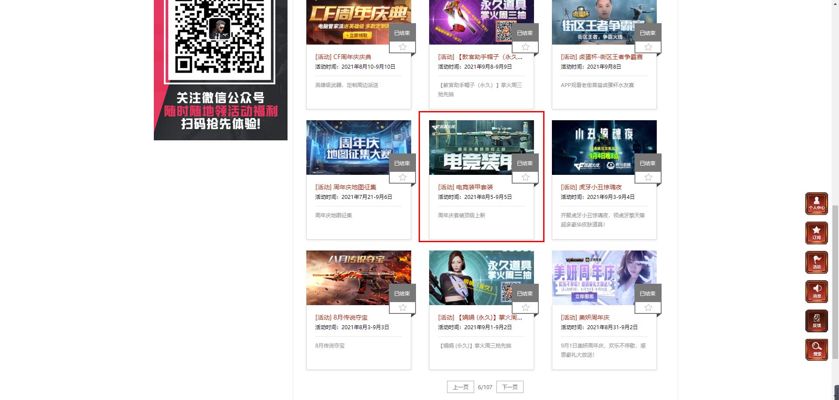The image size is (839, 400).
Task: Click the 电竞装甲 rifle banner thumbnail
Action: click(481, 147)
